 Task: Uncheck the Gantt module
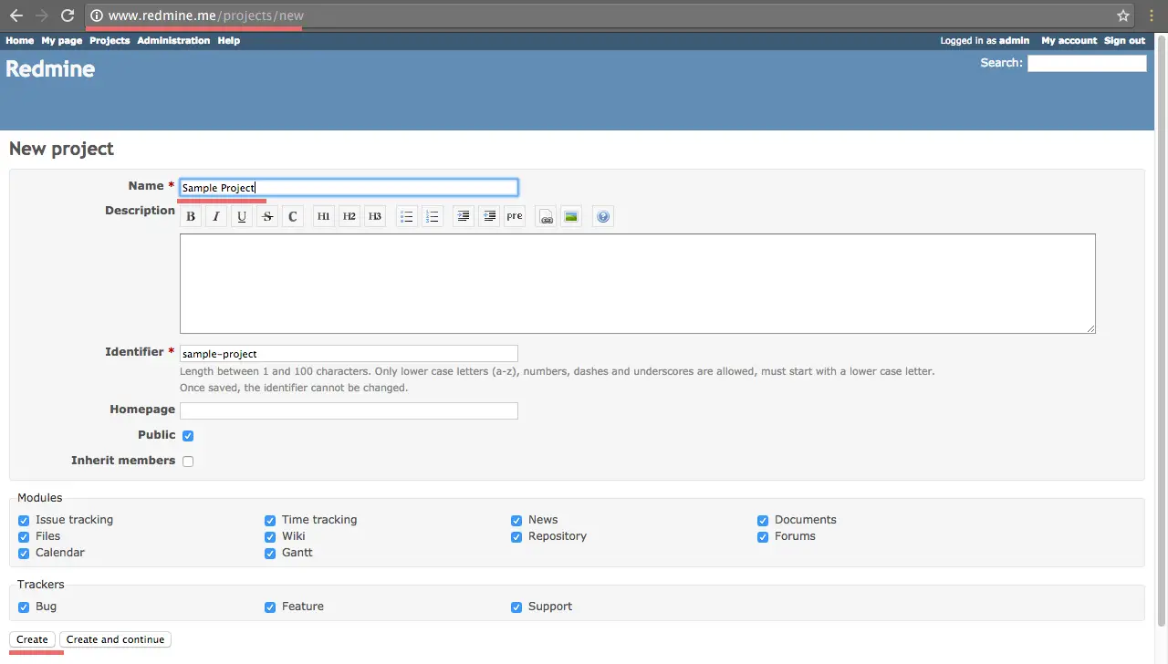(x=270, y=554)
